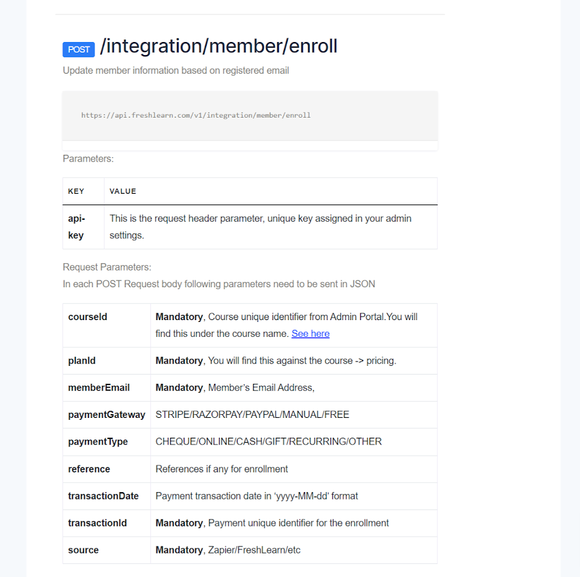Click the paymentType parameter name
580x577 pixels.
point(98,441)
